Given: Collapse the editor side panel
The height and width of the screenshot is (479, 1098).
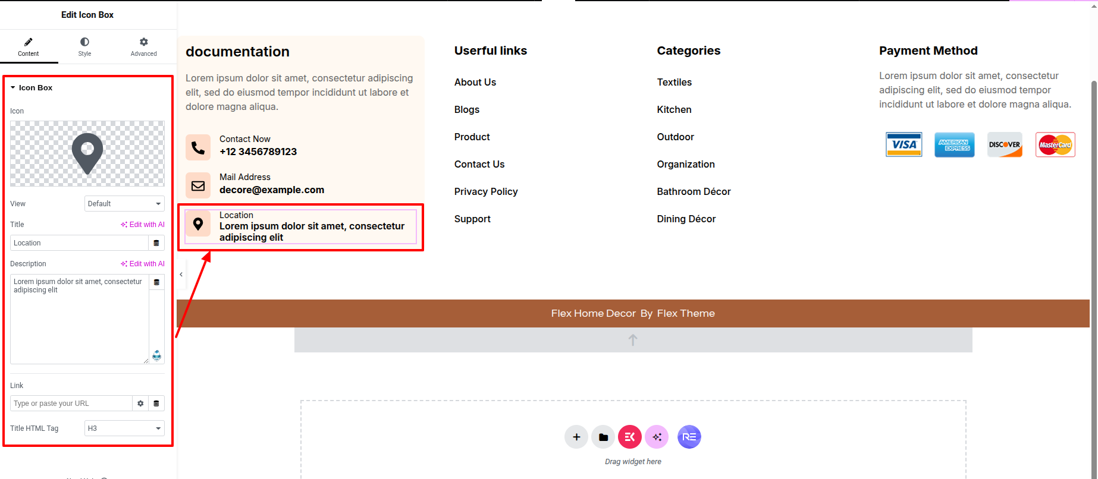Looking at the screenshot, I should (x=181, y=275).
